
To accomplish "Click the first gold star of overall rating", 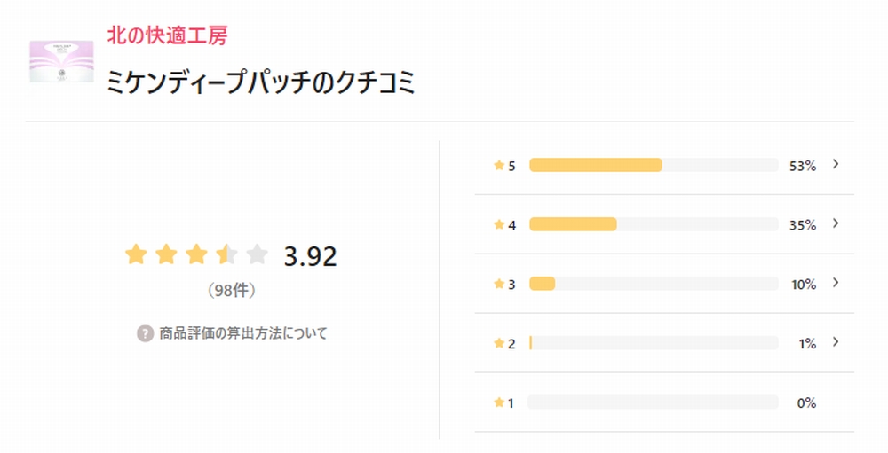I will [x=136, y=254].
